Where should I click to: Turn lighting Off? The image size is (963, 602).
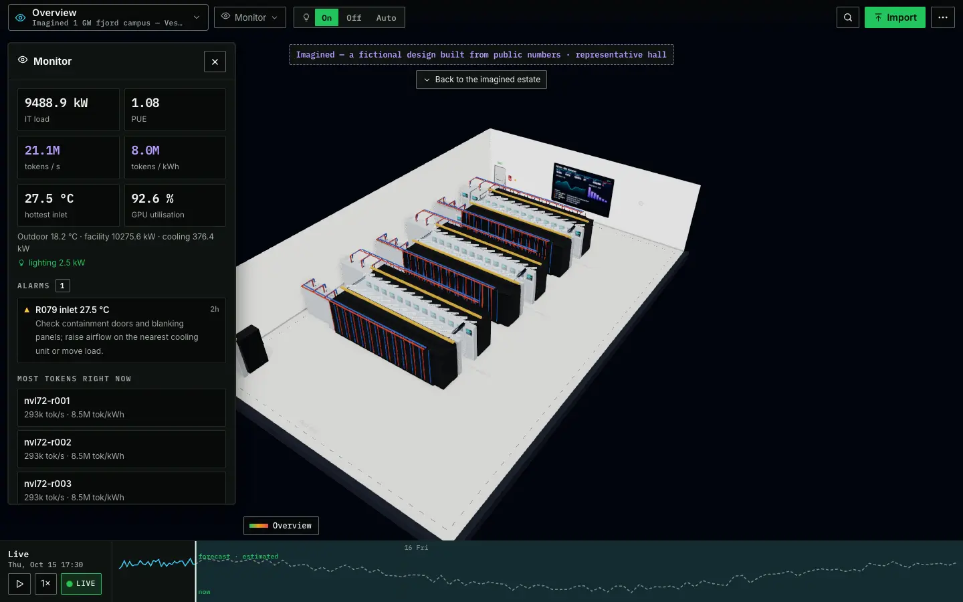354,17
